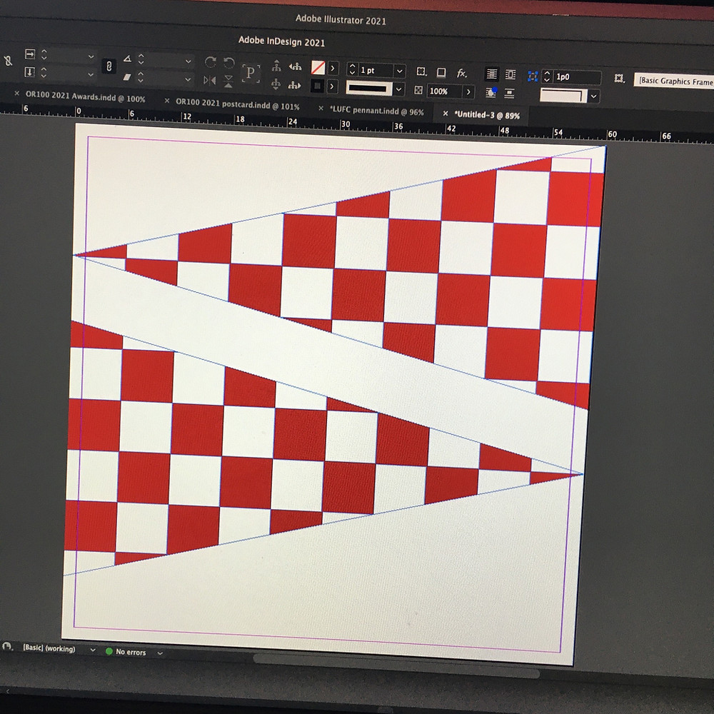This screenshot has height=714, width=714.
Task: Click Select Previous Object icon
Action: [x=295, y=66]
